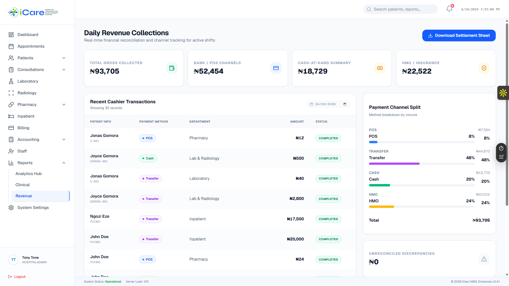Open the Analytics Hub page
The height and width of the screenshot is (286, 509).
(29, 174)
